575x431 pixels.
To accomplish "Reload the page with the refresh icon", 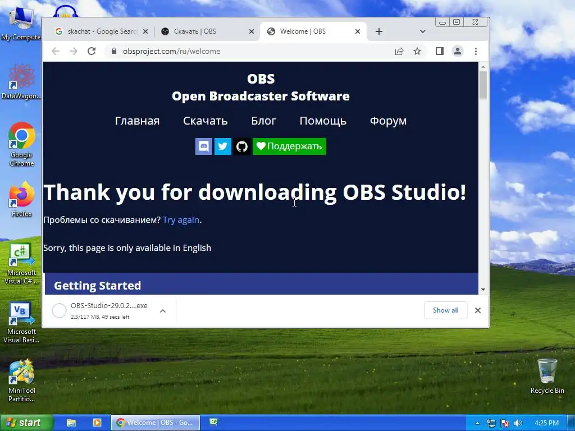I will point(92,51).
